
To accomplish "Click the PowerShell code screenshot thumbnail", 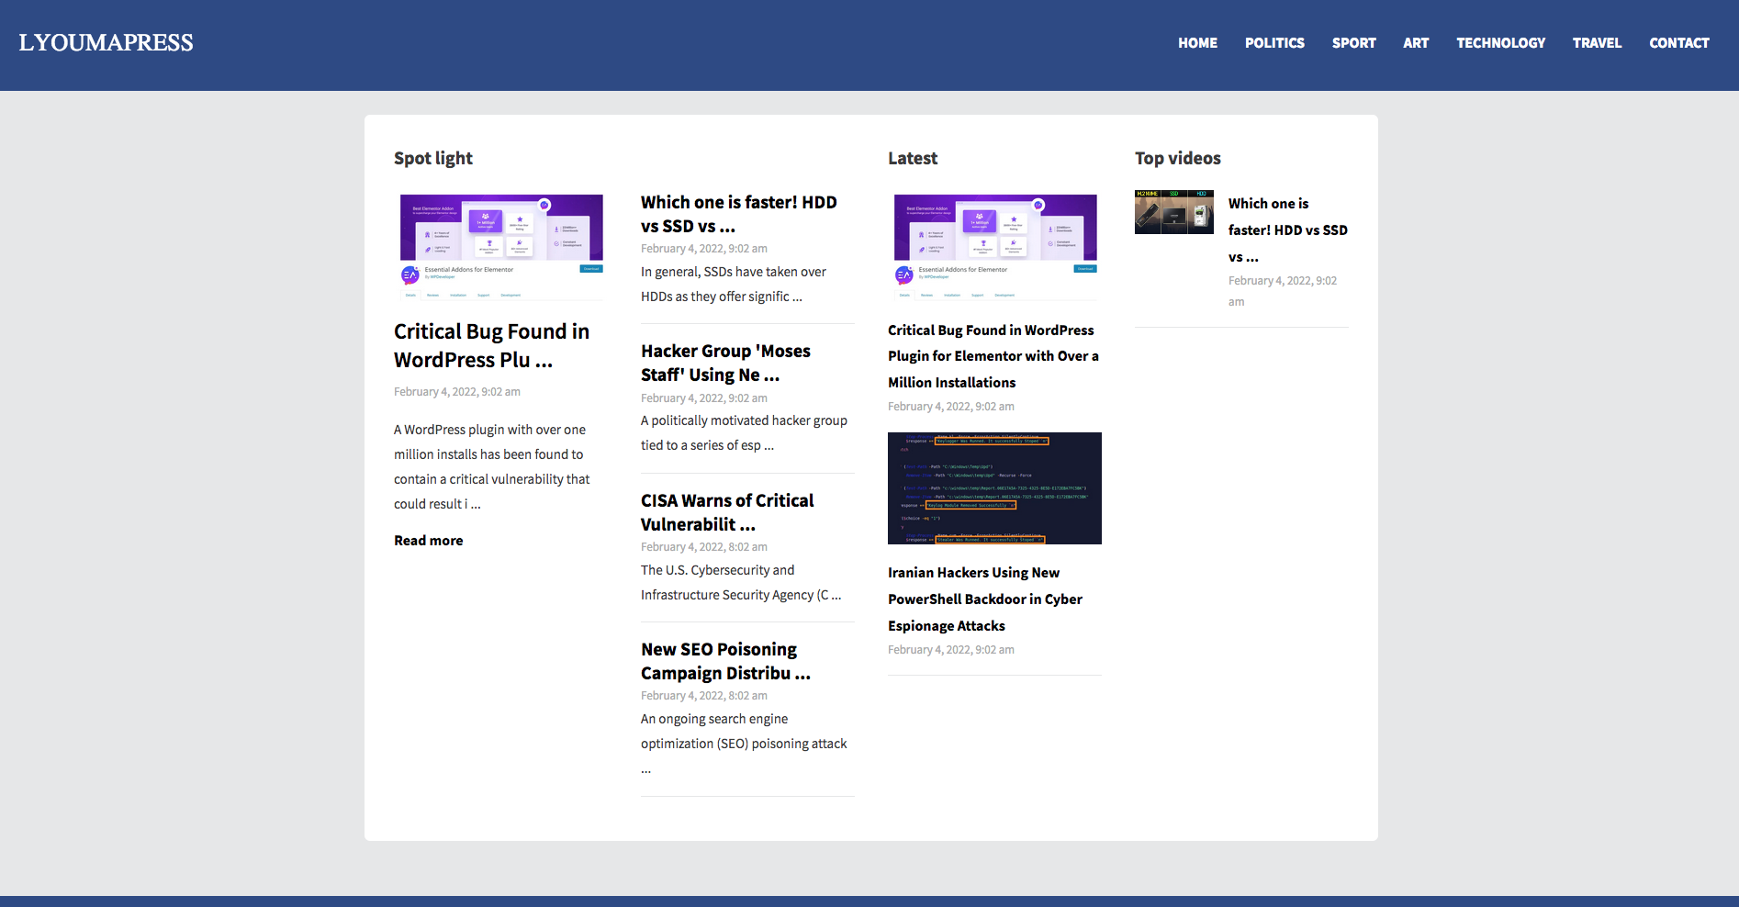I will [x=994, y=488].
